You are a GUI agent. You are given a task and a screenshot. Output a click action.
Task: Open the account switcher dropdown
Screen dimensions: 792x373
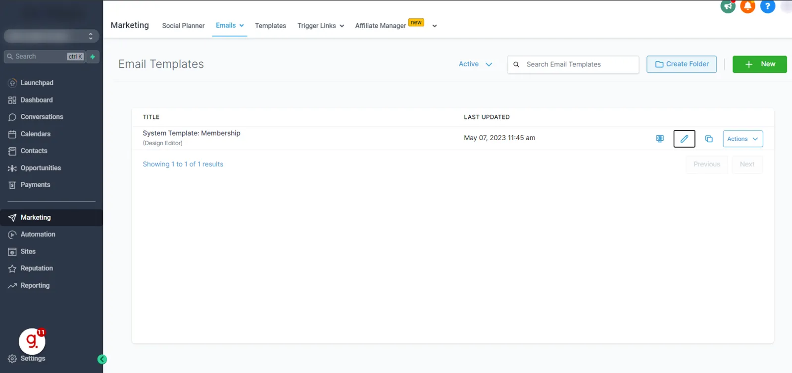pos(51,36)
